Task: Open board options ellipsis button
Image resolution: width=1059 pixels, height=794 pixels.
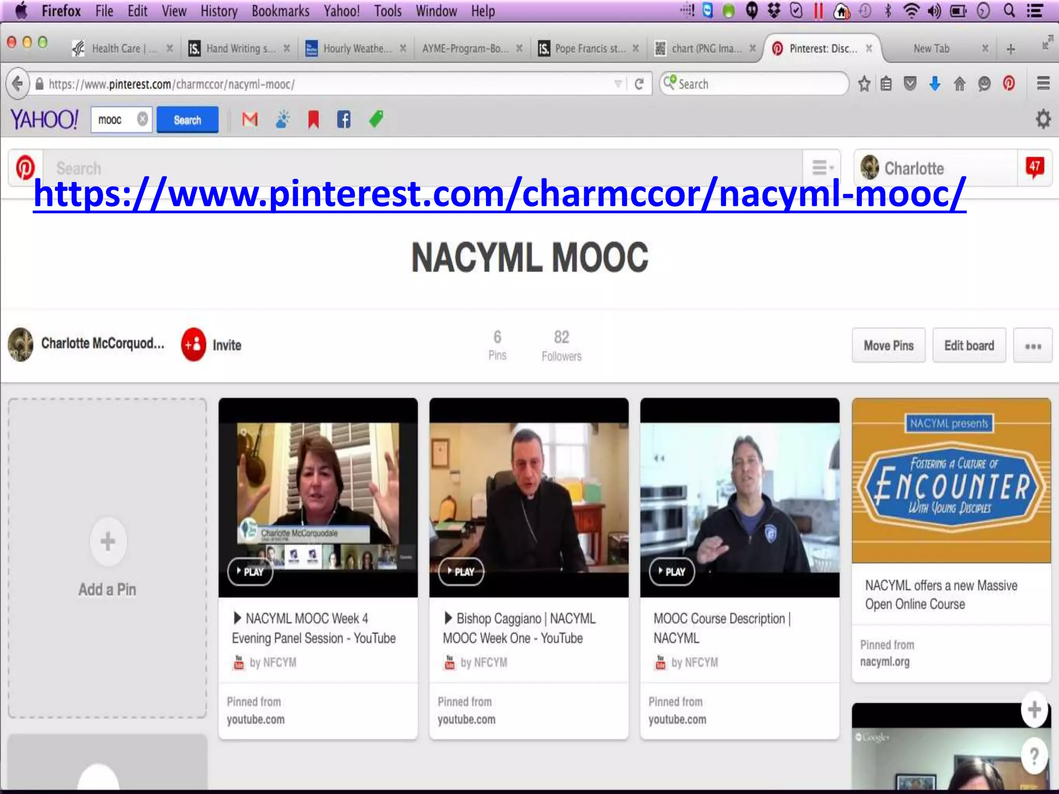Action: pyautogui.click(x=1033, y=345)
